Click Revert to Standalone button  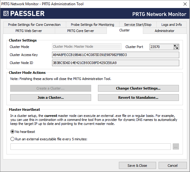point(138,98)
